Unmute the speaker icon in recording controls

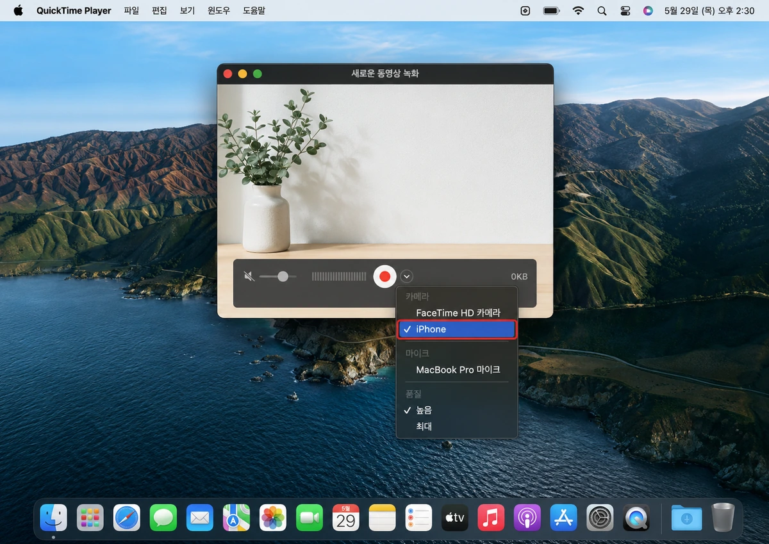tap(249, 277)
